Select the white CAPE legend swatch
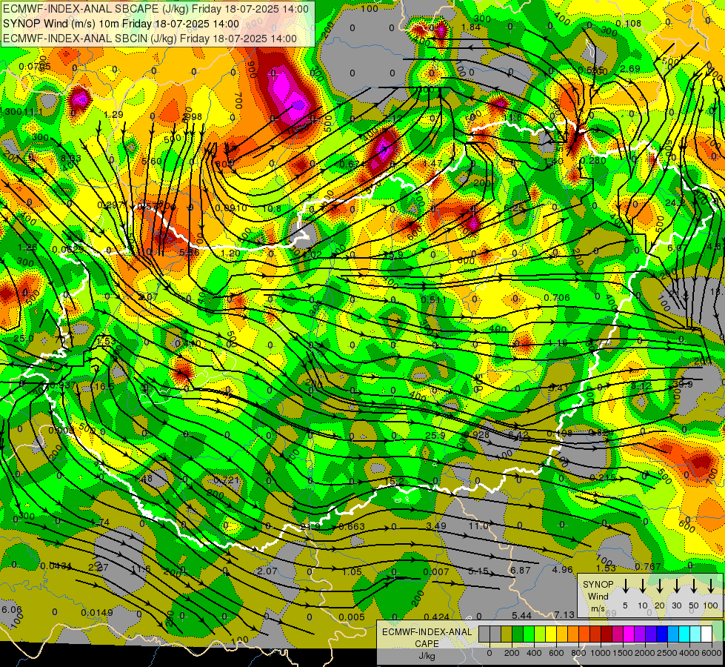725x667 pixels. [x=706, y=634]
